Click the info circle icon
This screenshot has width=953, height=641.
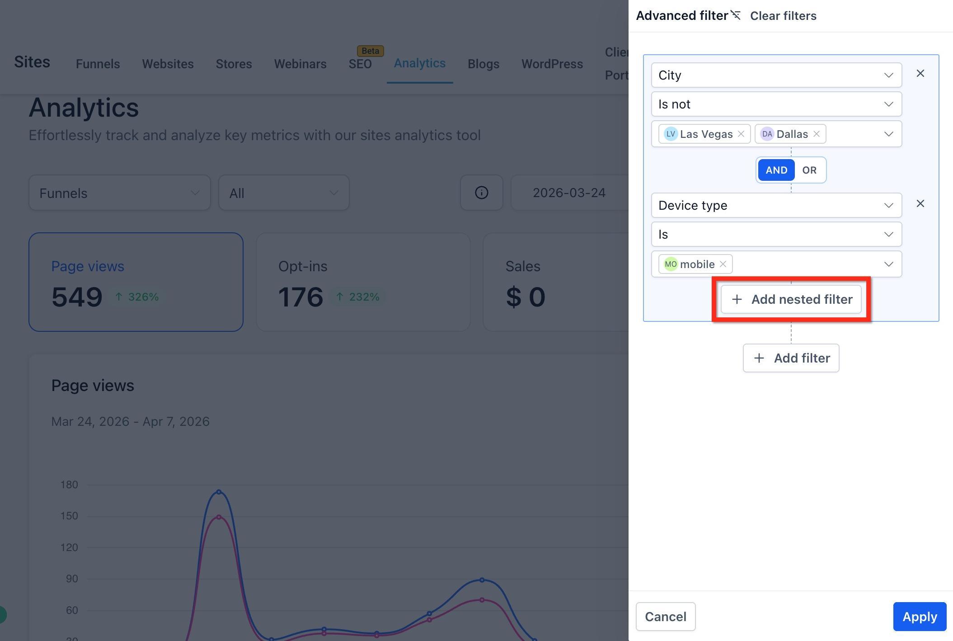click(482, 193)
